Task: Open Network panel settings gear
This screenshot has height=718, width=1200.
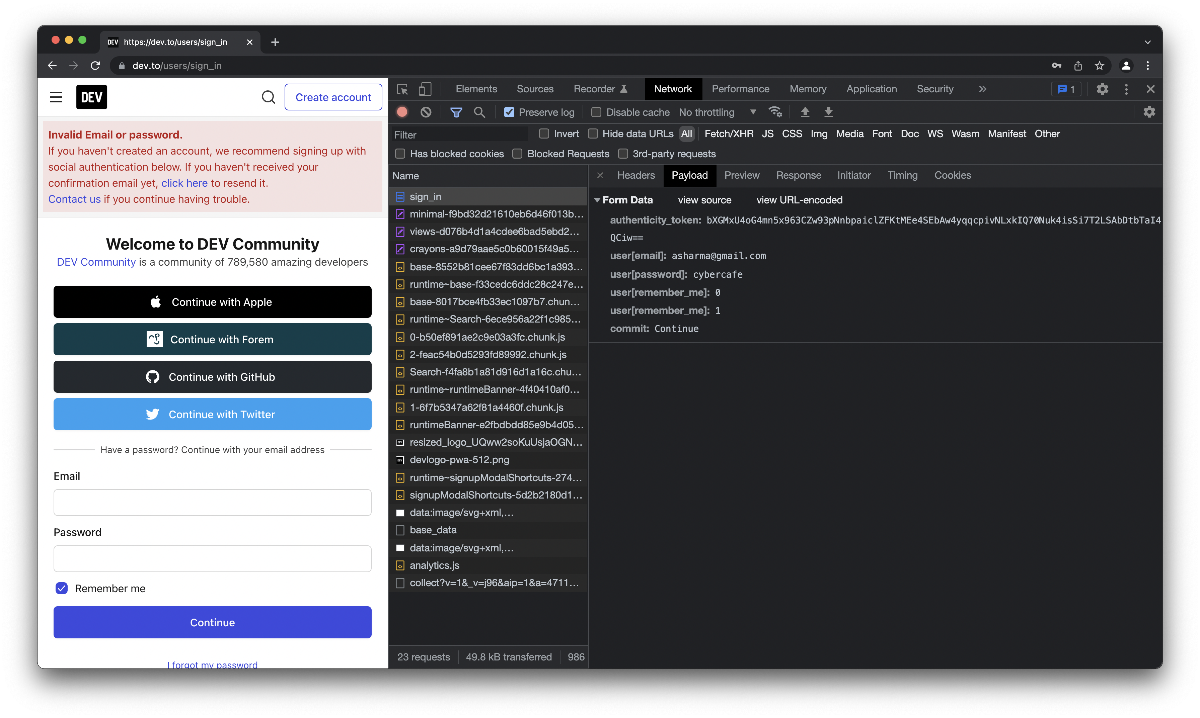Action: pyautogui.click(x=1149, y=112)
